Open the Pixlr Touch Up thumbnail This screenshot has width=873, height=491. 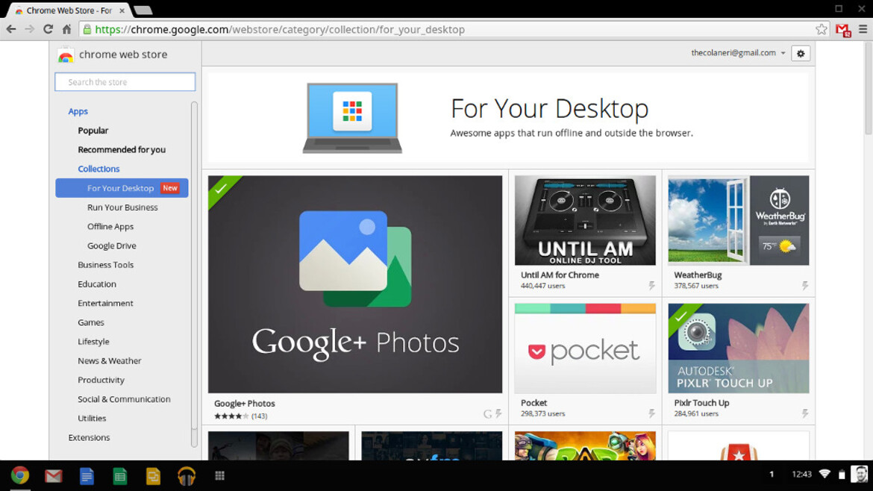739,348
